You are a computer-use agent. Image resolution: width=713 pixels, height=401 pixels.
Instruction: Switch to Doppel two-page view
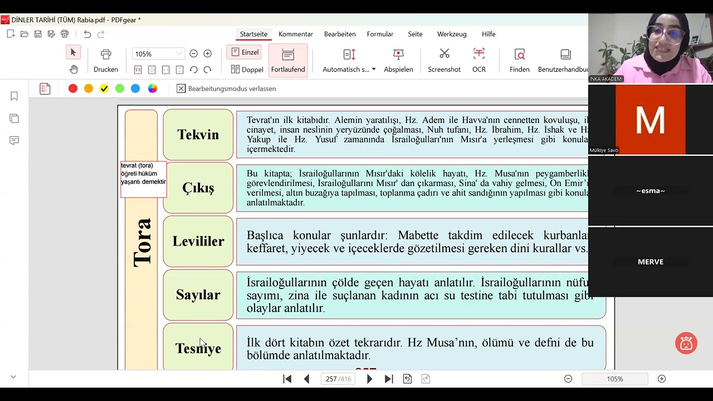[247, 70]
